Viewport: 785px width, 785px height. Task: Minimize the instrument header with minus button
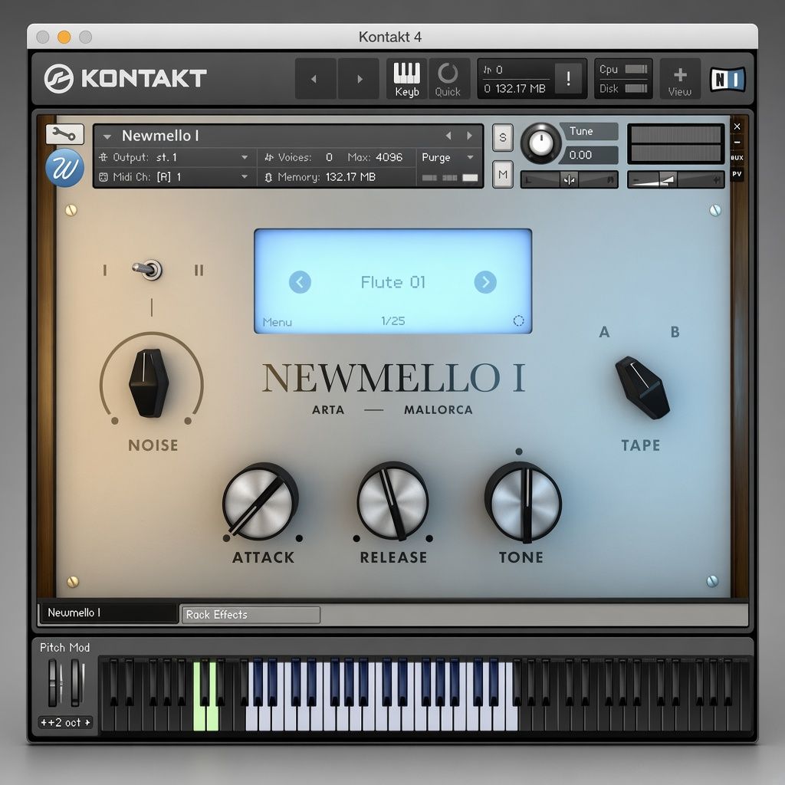tap(737, 142)
